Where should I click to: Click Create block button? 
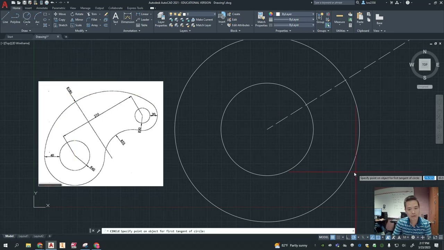[233, 14]
